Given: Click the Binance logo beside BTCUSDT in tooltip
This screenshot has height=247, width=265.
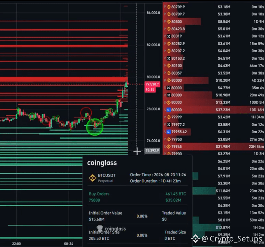Looking at the screenshot, I should tap(92, 178).
